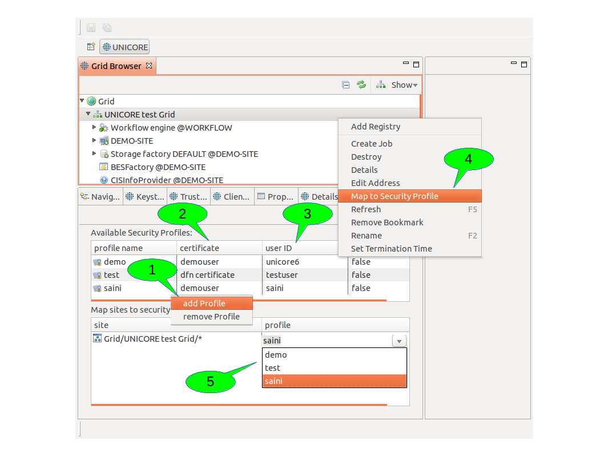The height and width of the screenshot is (453, 604).
Task: Expand the DEMO-SITE node
Action: (94, 140)
